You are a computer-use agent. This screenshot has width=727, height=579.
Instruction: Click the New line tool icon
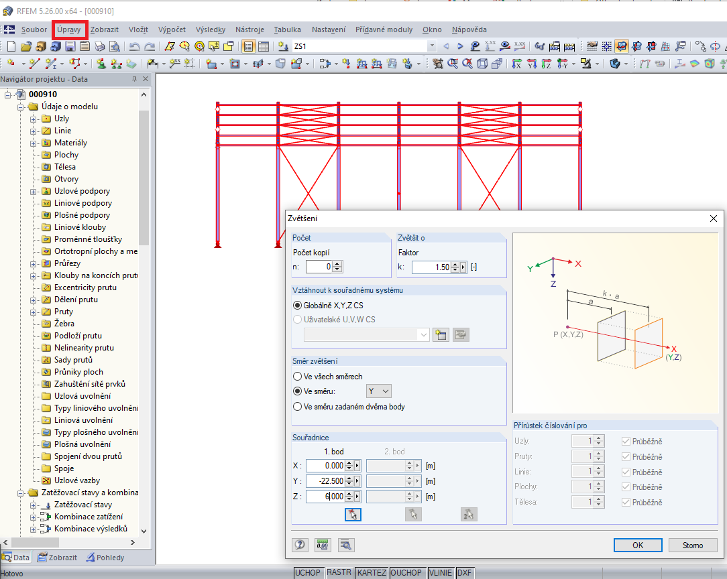[x=34, y=64]
